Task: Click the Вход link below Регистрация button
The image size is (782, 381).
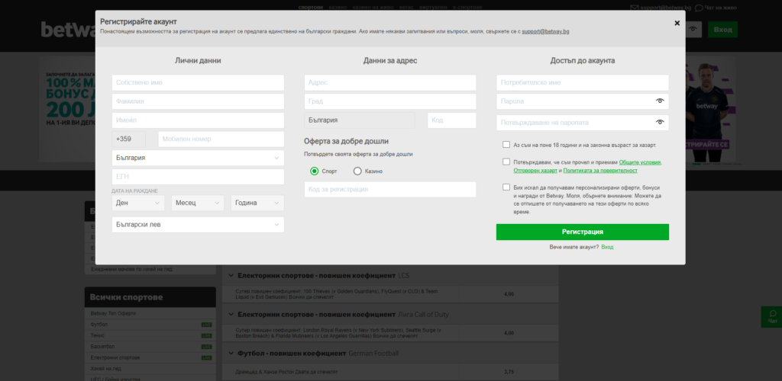Action: (607, 247)
